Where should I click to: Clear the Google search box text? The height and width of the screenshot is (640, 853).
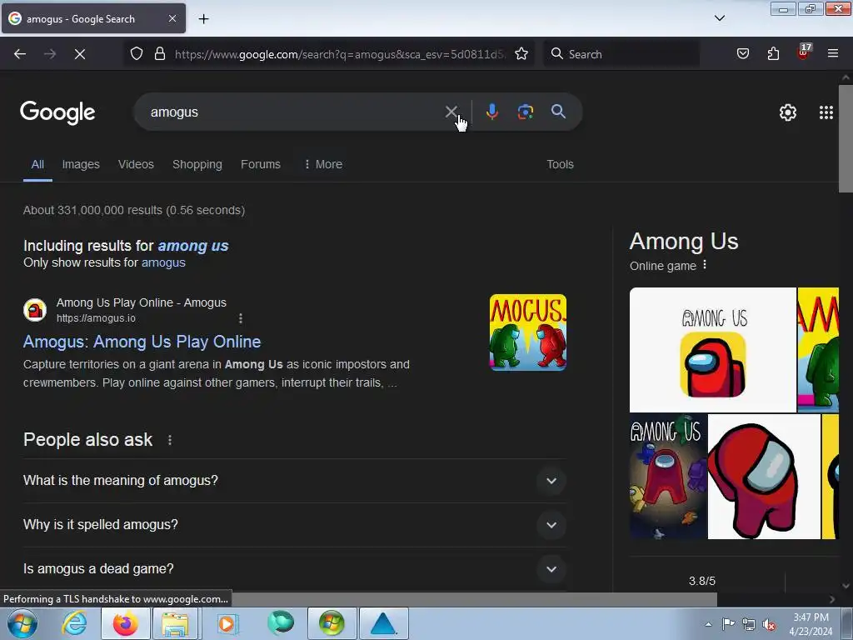[x=451, y=112]
